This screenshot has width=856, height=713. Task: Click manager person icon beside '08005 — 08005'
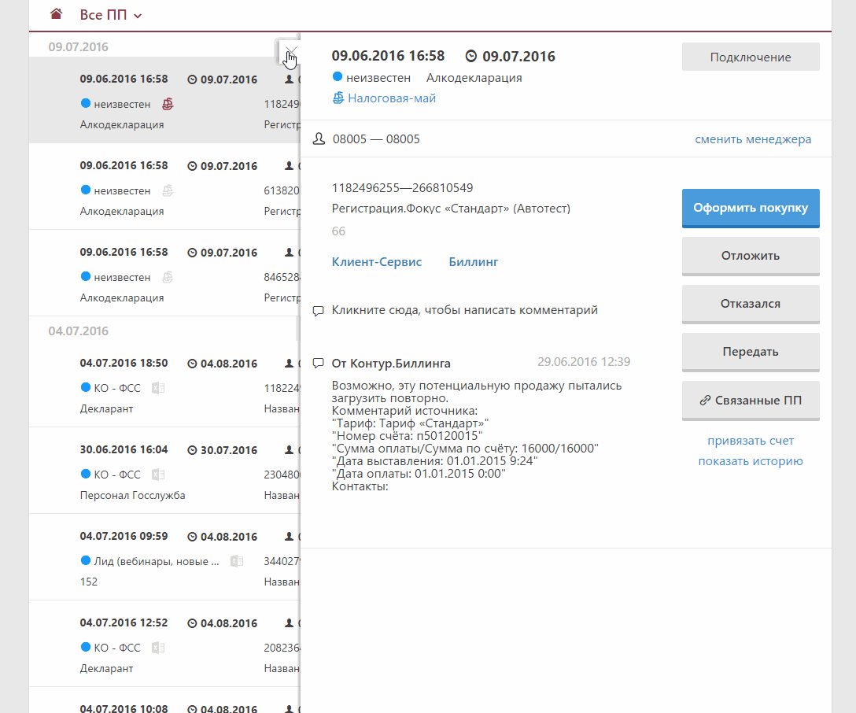(x=319, y=139)
